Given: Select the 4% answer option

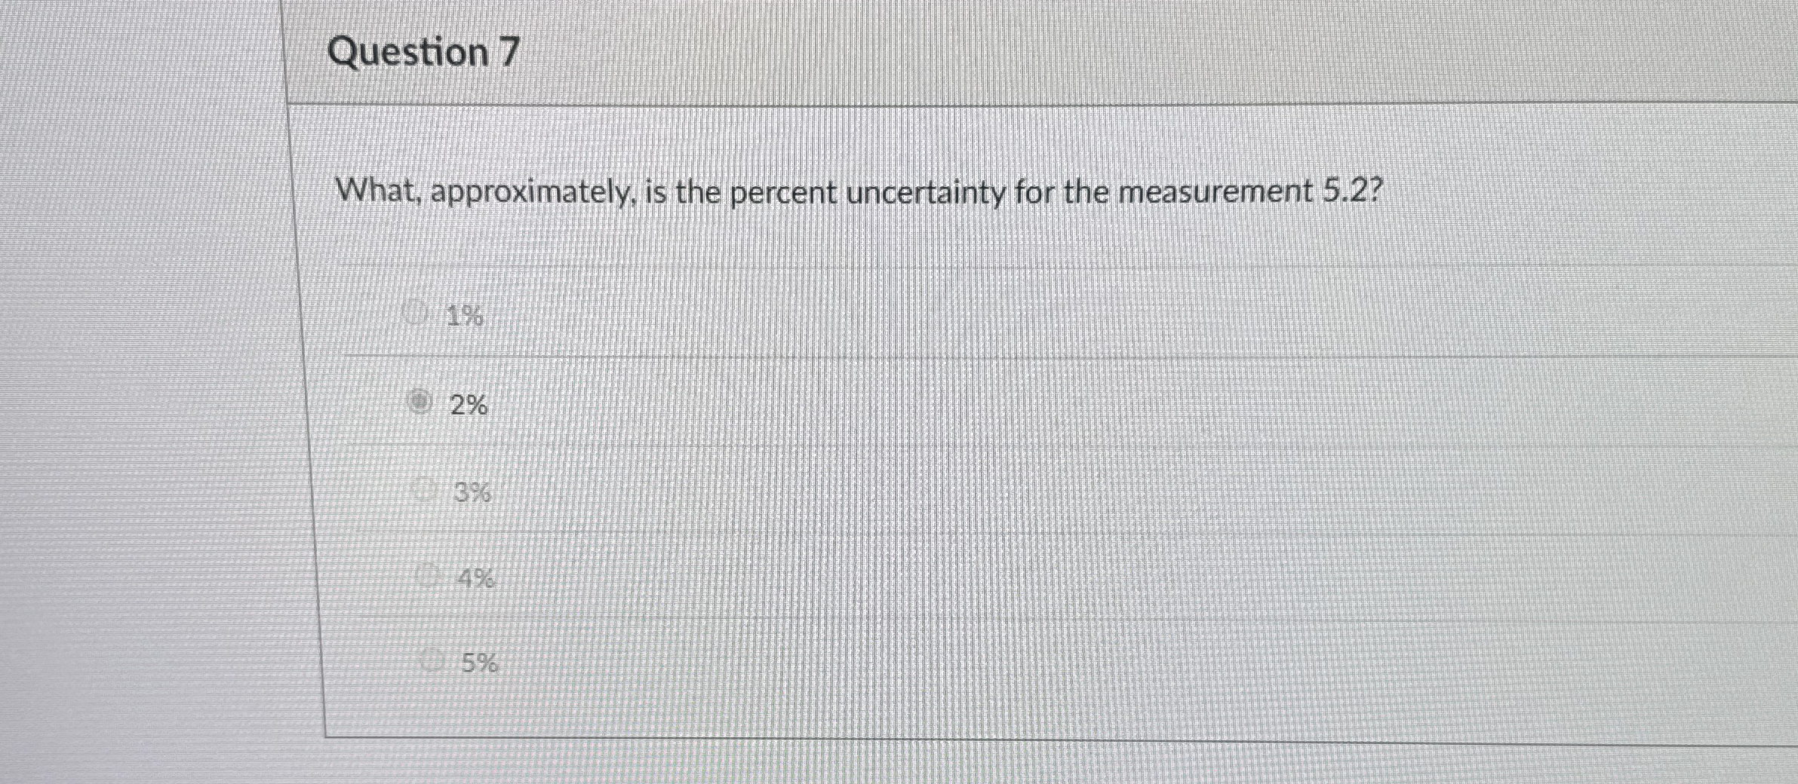Looking at the screenshot, I should [x=427, y=577].
